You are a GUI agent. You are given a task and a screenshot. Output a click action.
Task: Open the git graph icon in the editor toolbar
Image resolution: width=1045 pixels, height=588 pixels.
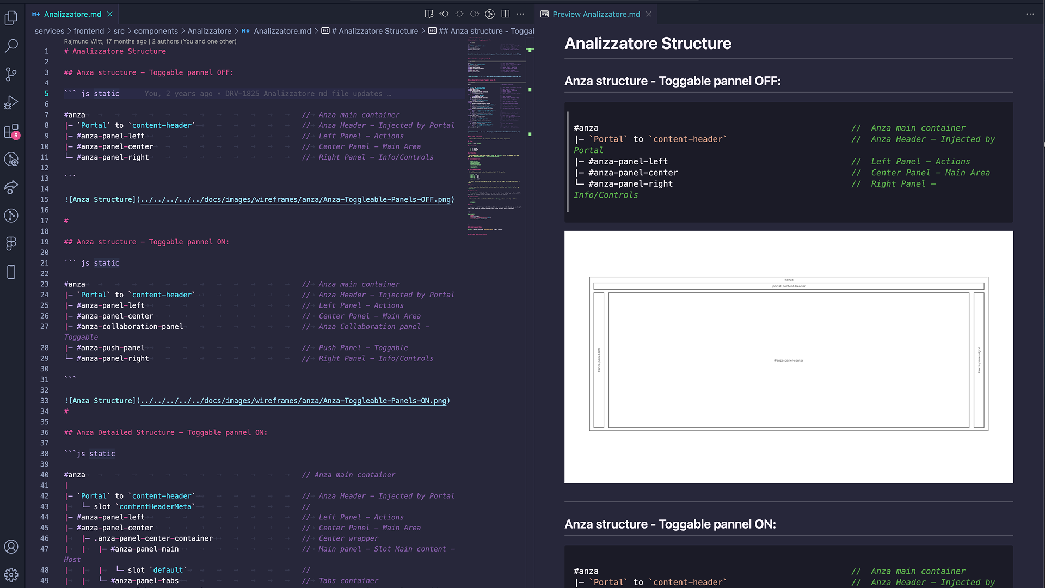(x=490, y=14)
